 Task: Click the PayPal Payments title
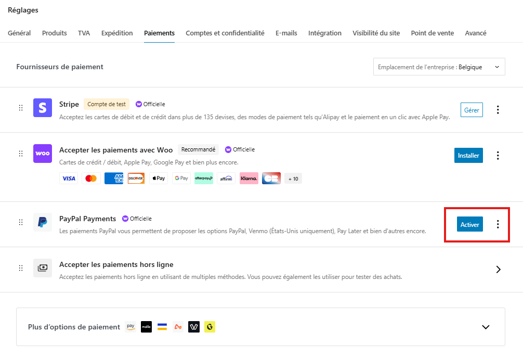[x=88, y=219]
